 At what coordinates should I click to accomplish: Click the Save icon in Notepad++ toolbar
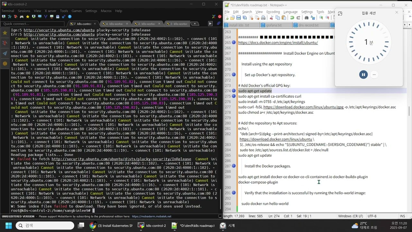239,17
